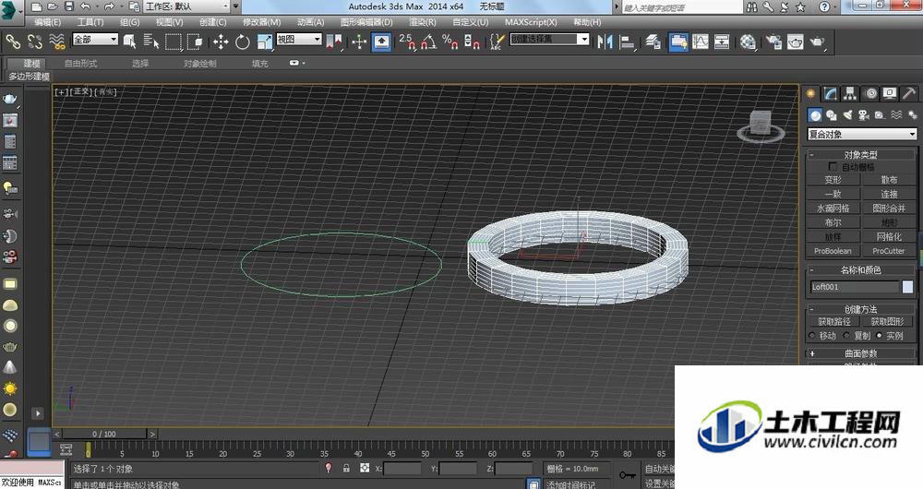Open the 创建(C) menu
Viewport: 923px width, 489px height.
coord(212,22)
